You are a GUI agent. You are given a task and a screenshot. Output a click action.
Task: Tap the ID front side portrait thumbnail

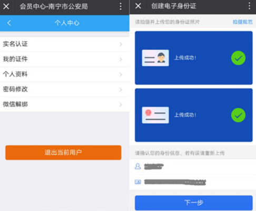(155, 58)
